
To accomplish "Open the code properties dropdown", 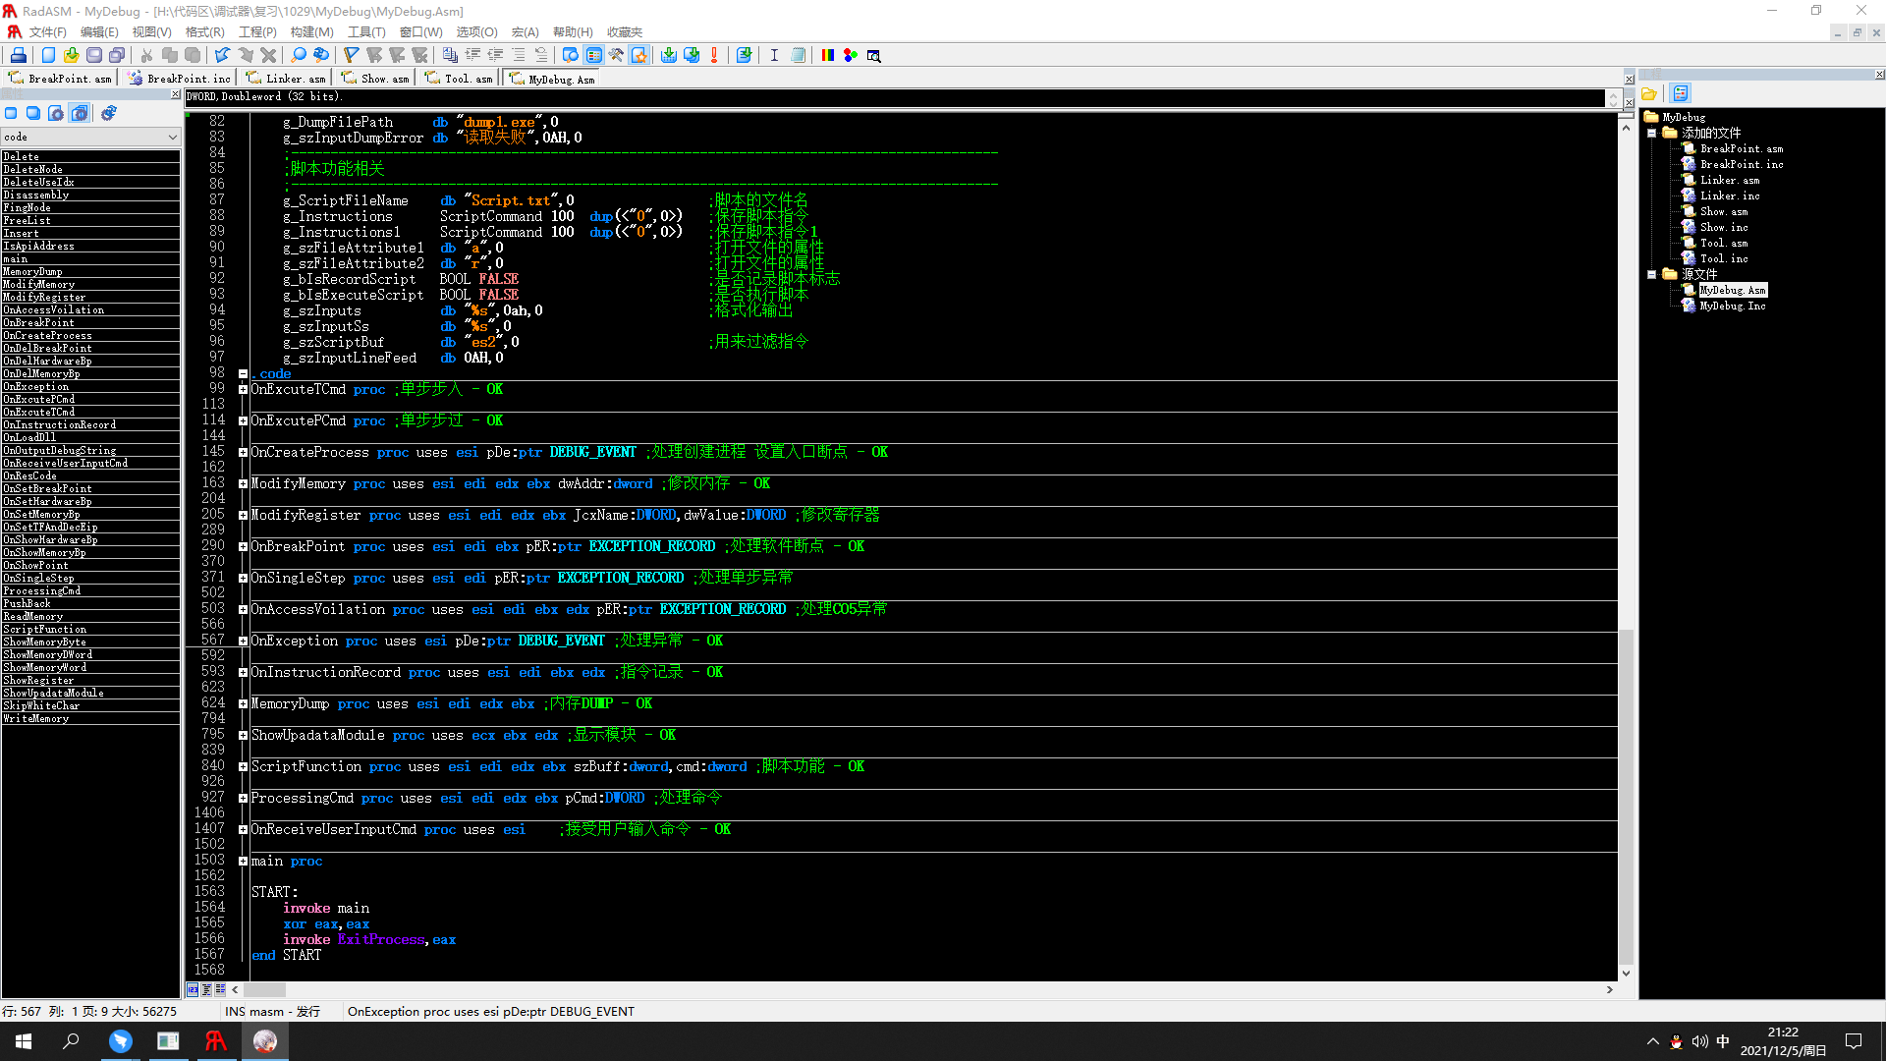I will coord(173,137).
